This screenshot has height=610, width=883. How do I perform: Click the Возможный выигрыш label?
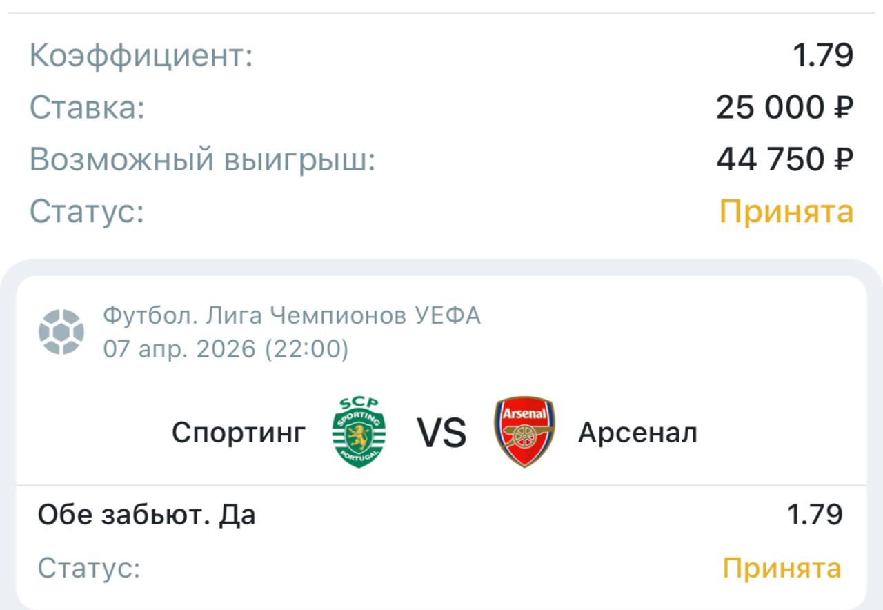click(202, 160)
